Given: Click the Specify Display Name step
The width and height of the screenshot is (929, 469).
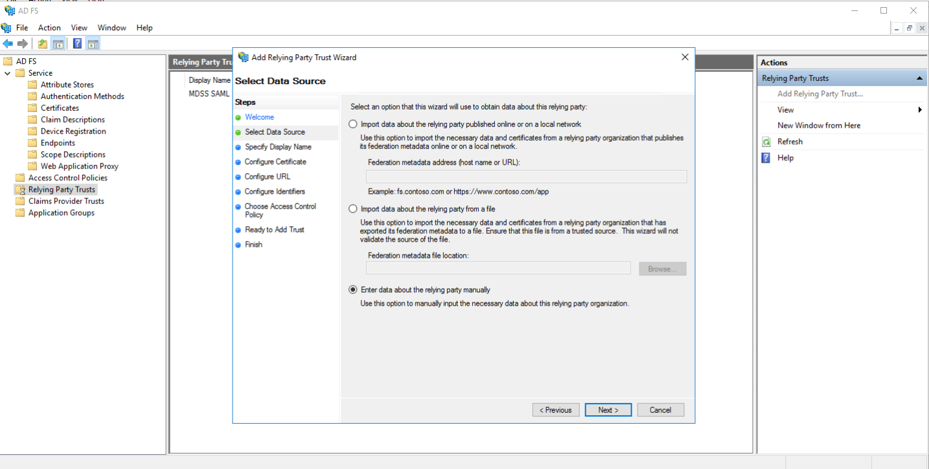Looking at the screenshot, I should 278,147.
